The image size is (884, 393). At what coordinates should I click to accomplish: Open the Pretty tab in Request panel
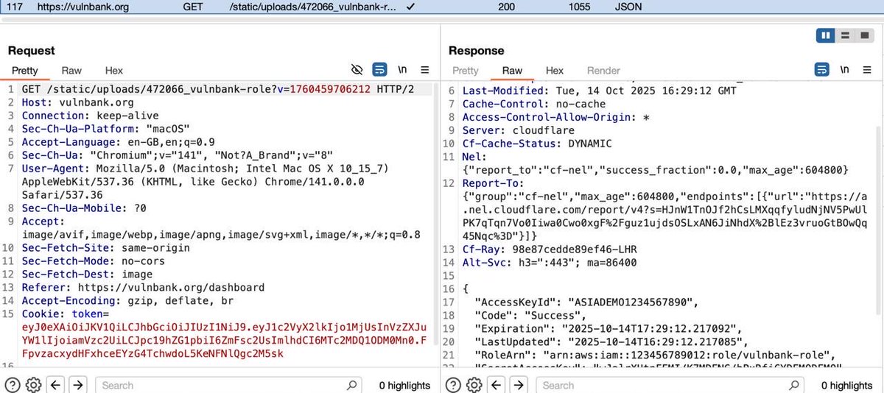[24, 71]
